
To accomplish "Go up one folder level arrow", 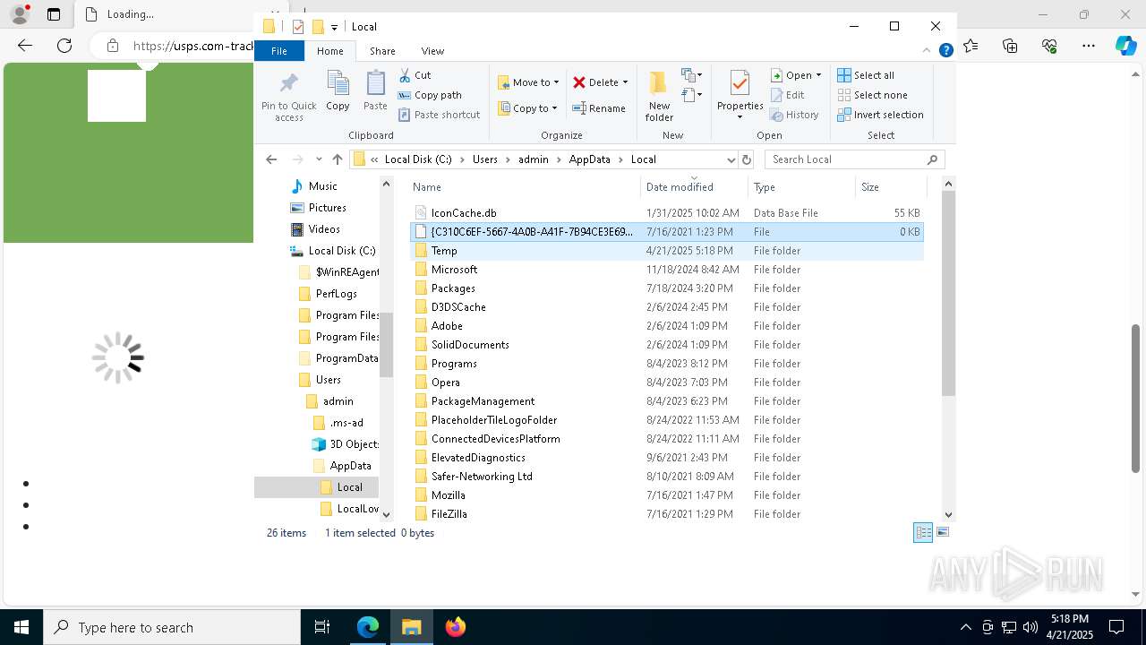I will (338, 159).
